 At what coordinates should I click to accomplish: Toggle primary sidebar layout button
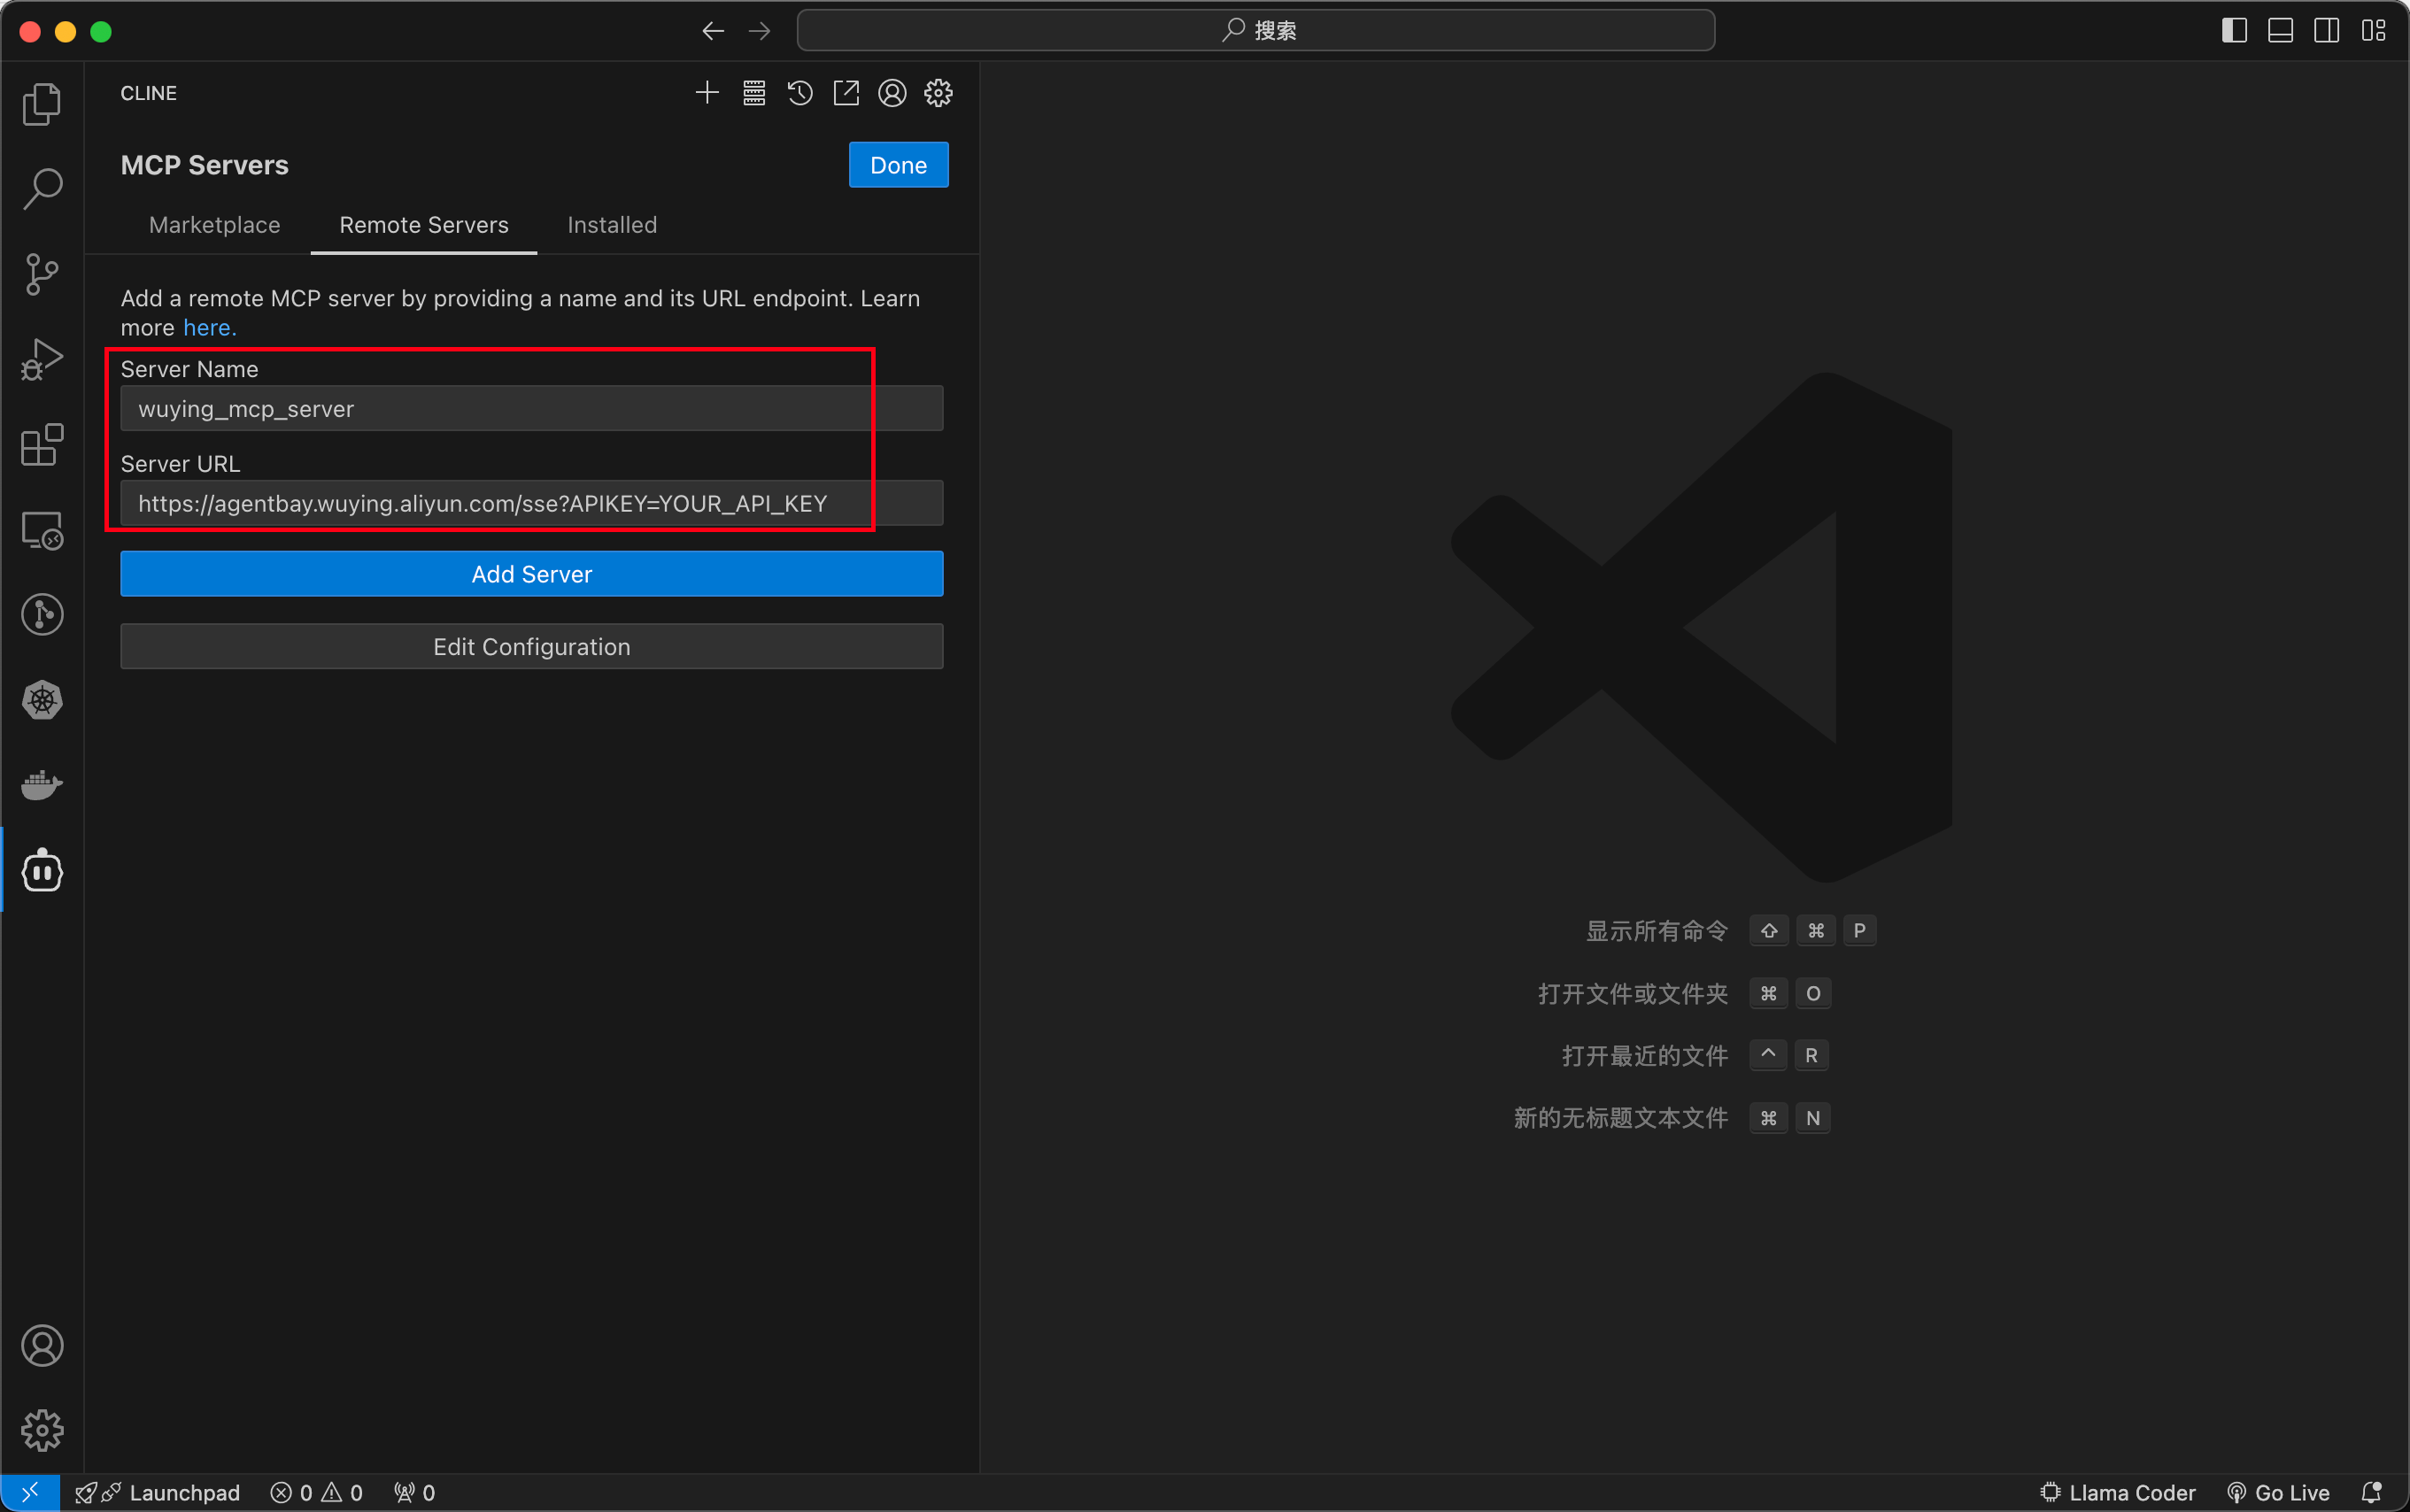2234,31
